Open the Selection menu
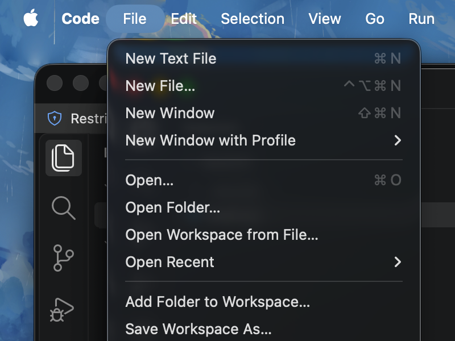The width and height of the screenshot is (455, 341). 253,19
